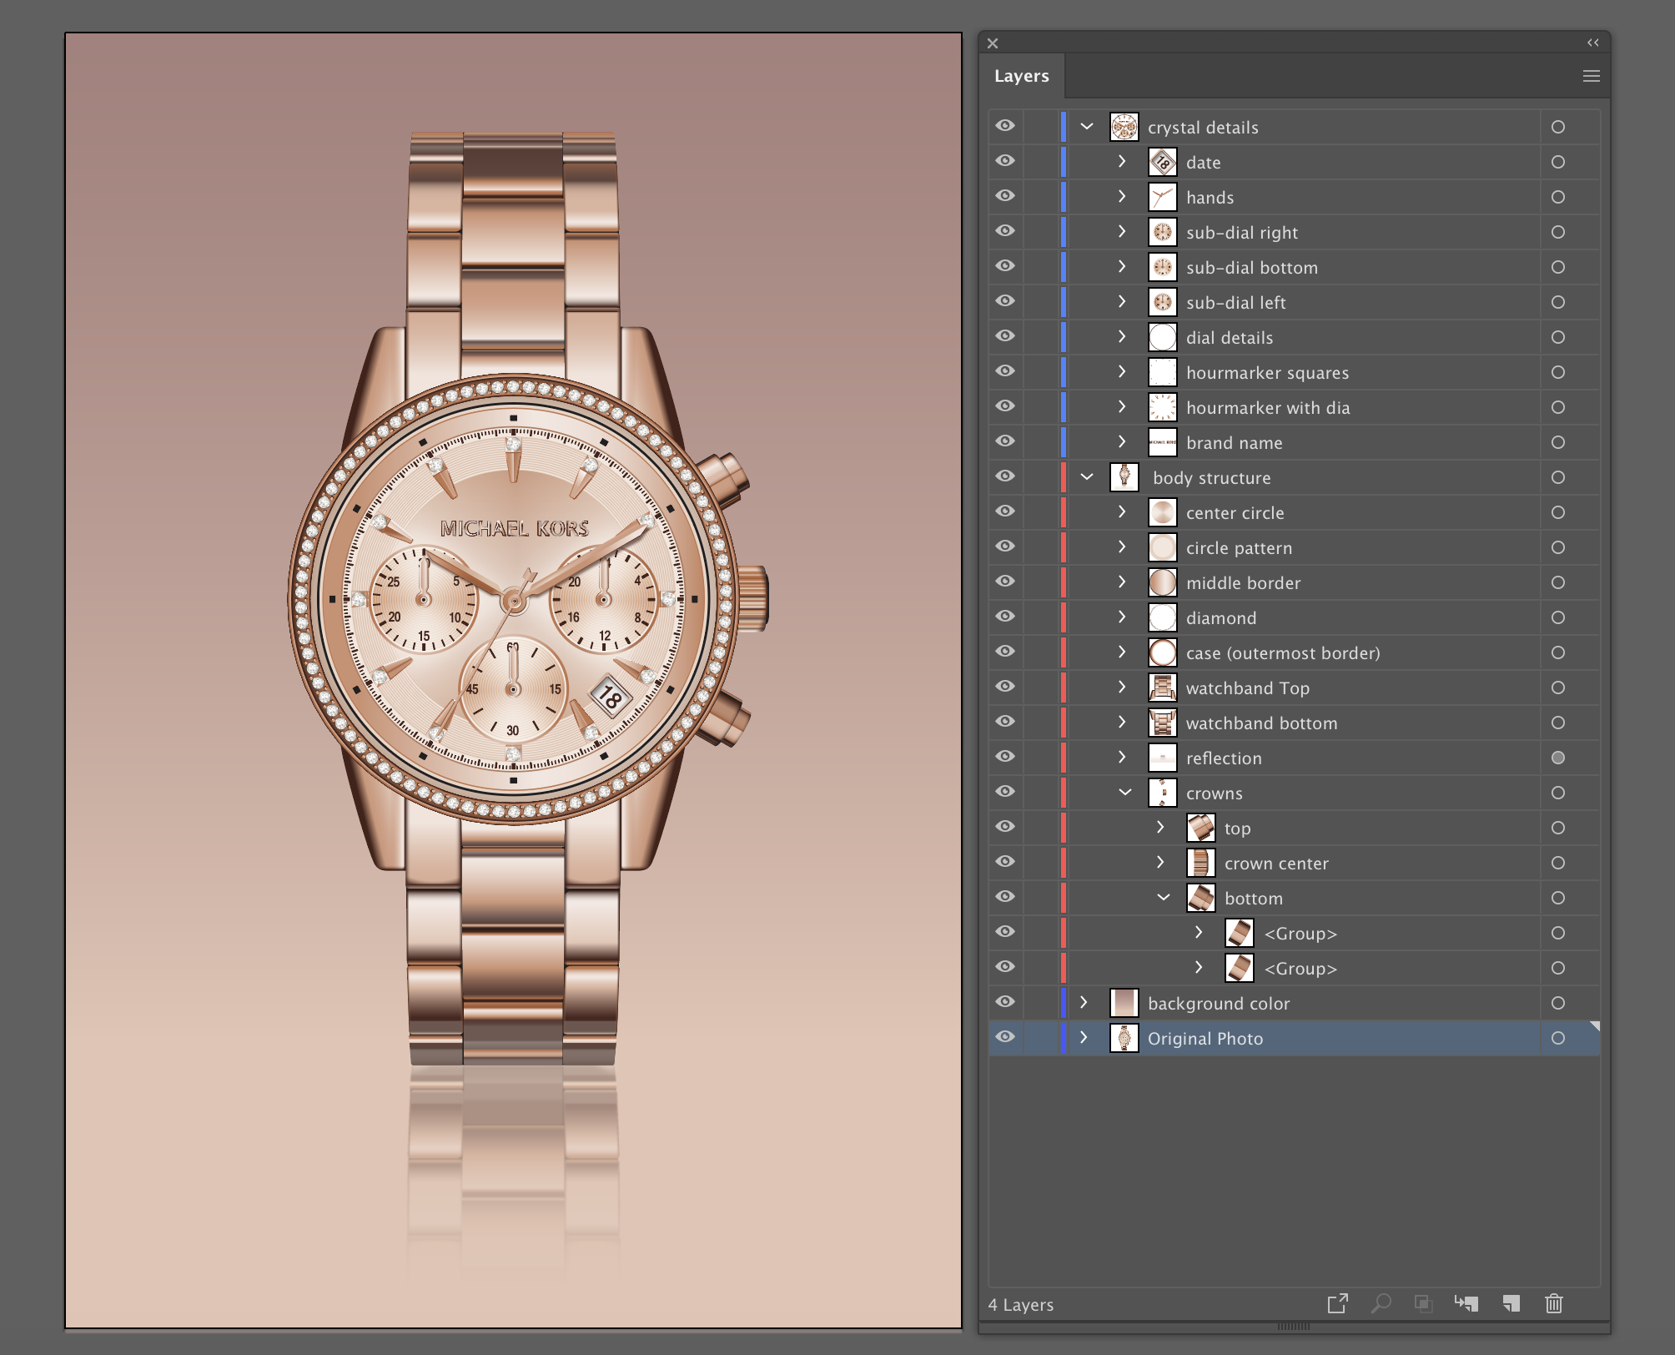The image size is (1675, 1355).
Task: Hide the reflection layer
Action: pos(1005,758)
